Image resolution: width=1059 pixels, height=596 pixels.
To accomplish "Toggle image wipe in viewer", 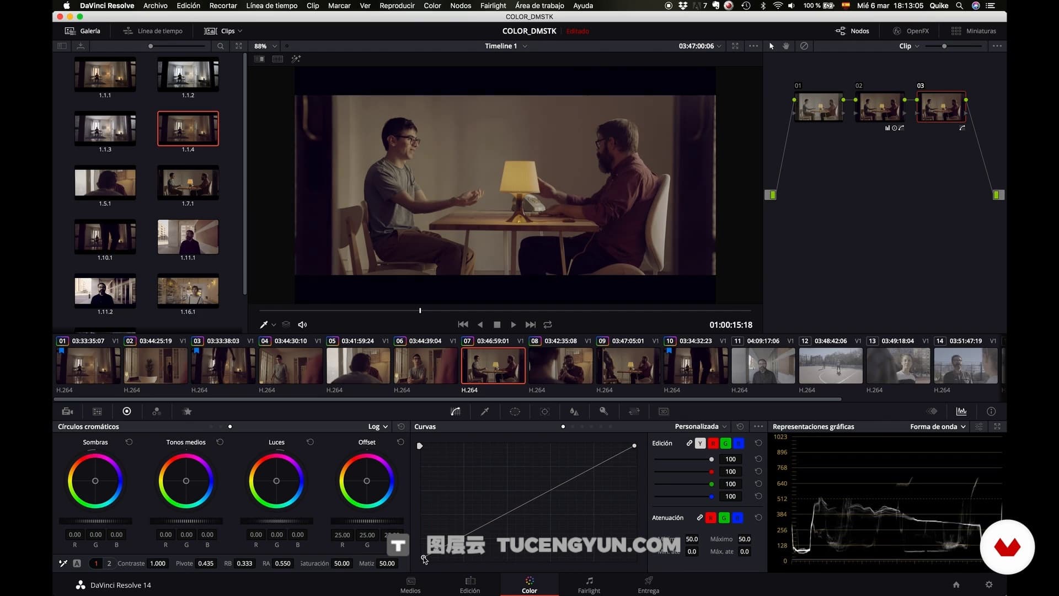I will click(x=259, y=59).
